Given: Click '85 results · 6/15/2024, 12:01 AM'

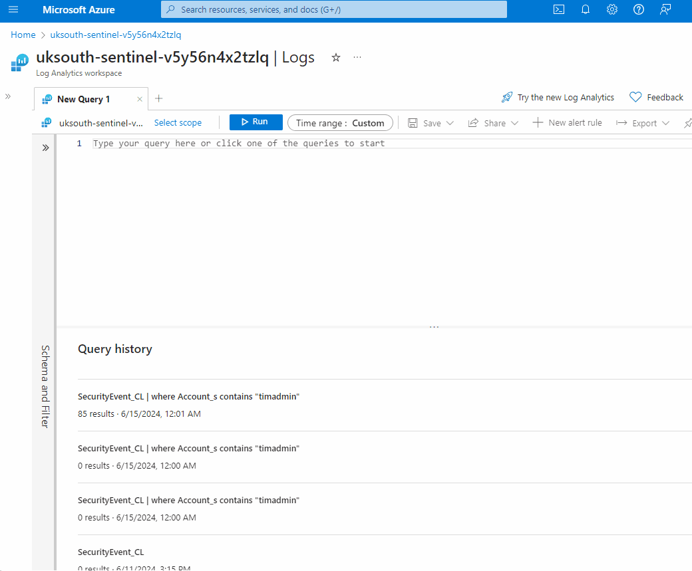Looking at the screenshot, I should (x=139, y=413).
